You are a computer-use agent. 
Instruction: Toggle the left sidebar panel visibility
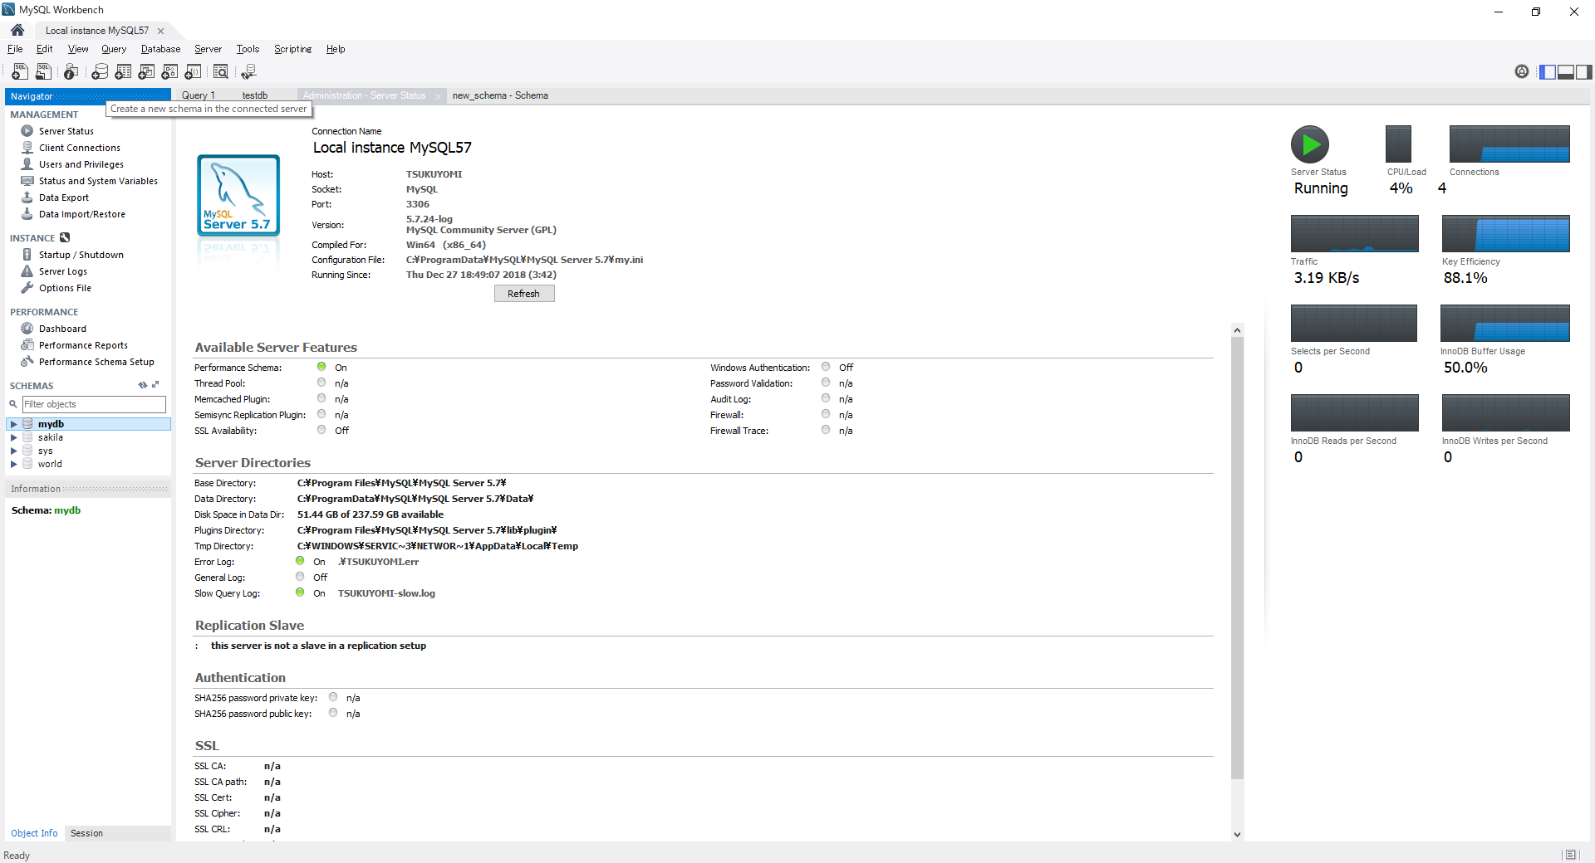pyautogui.click(x=1548, y=72)
